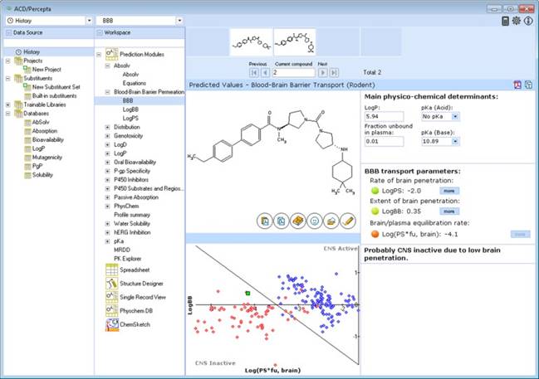Click the info icon at top right
Viewport: 539px width, 379px height.
528,20
